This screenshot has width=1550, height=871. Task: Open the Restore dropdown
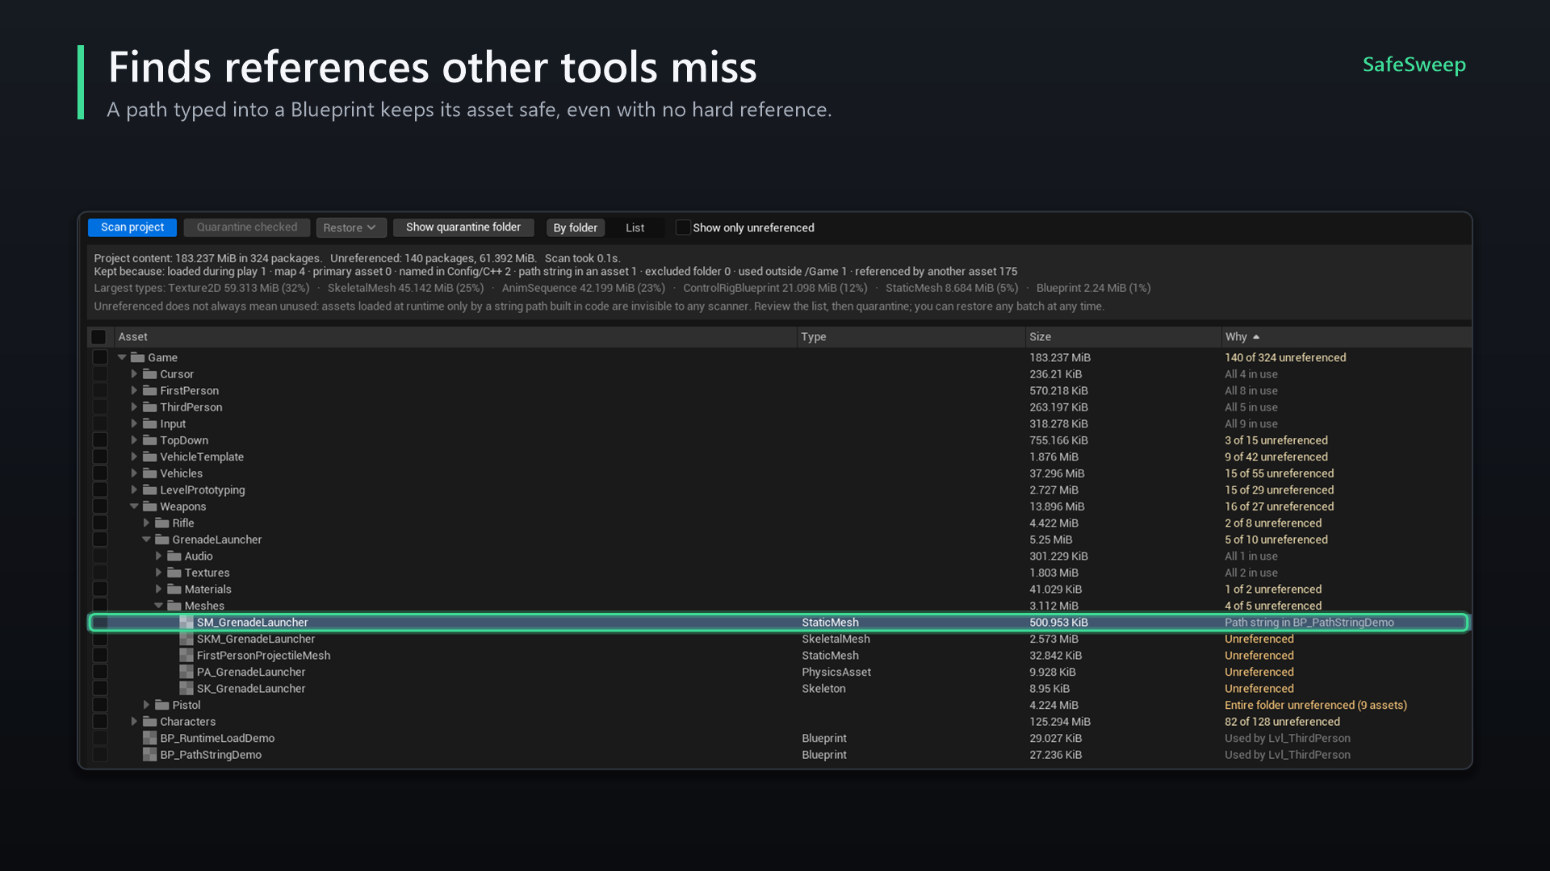click(x=351, y=227)
